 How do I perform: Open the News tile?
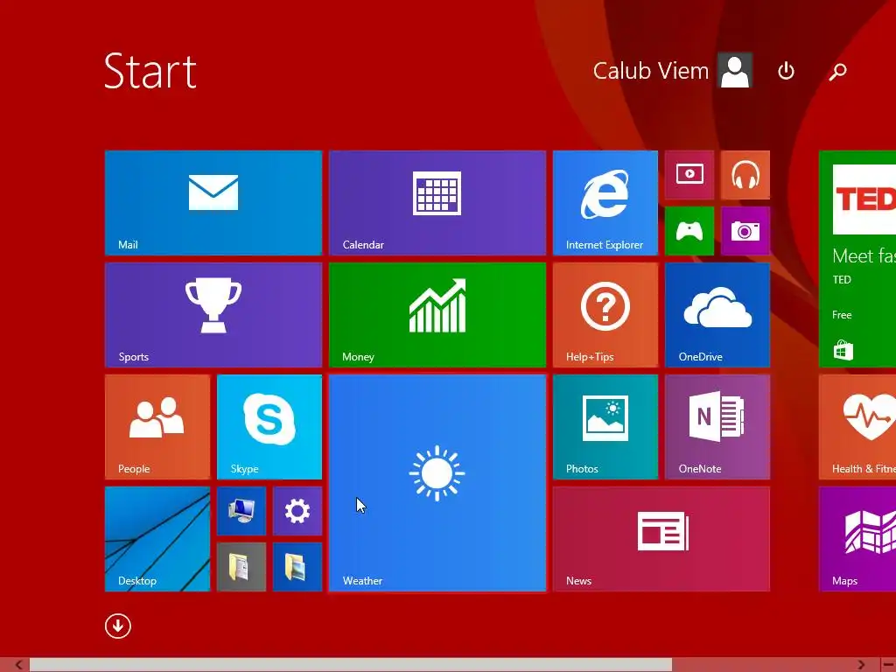point(661,539)
